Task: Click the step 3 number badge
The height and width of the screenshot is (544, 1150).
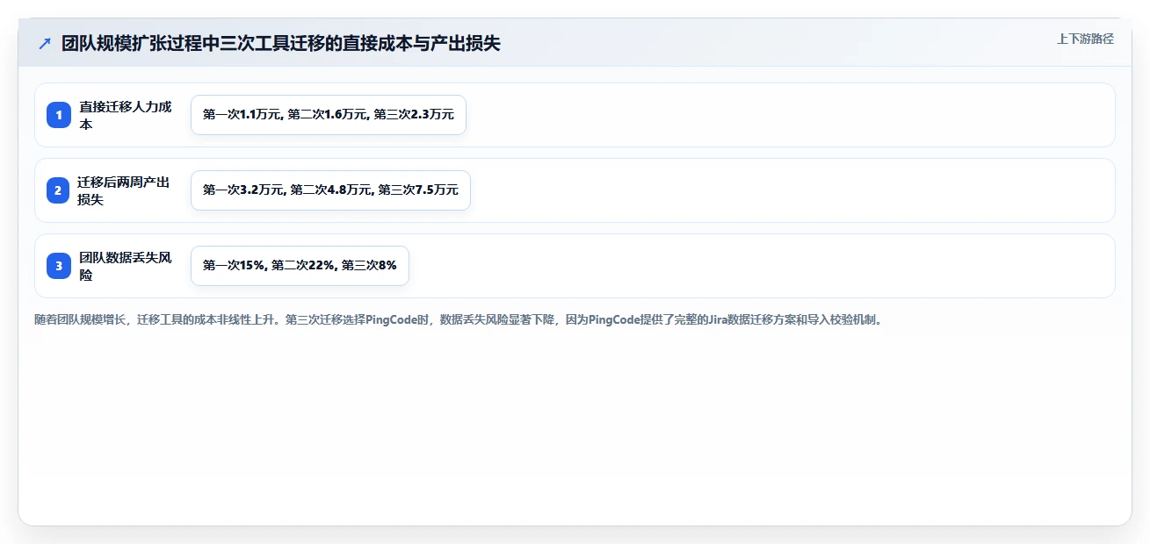Action: pos(59,266)
